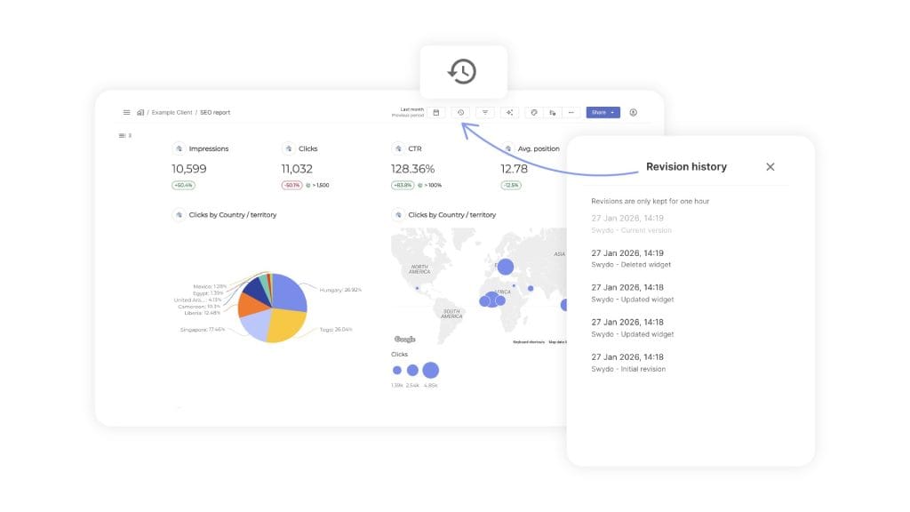Click the map widget's source icon
910x512 pixels.
point(398,215)
